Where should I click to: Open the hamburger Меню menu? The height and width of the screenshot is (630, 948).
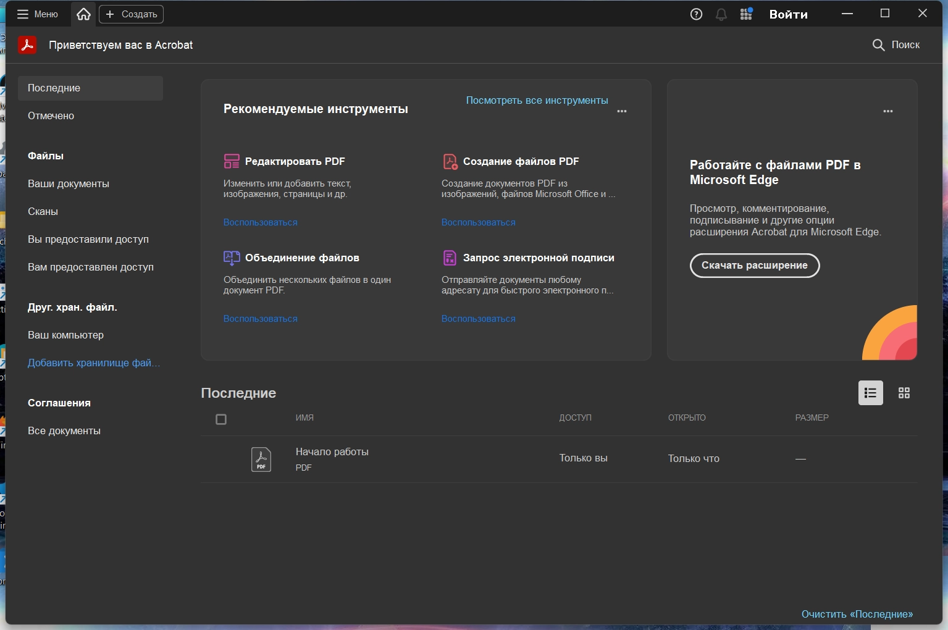coord(37,14)
